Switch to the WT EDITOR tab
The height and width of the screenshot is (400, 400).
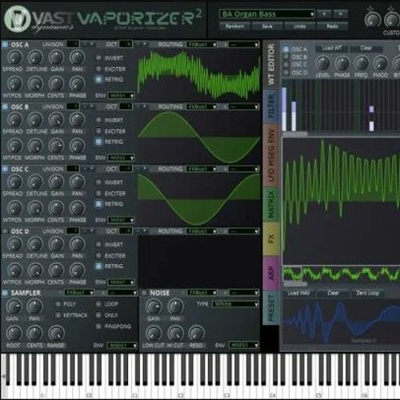coord(271,65)
